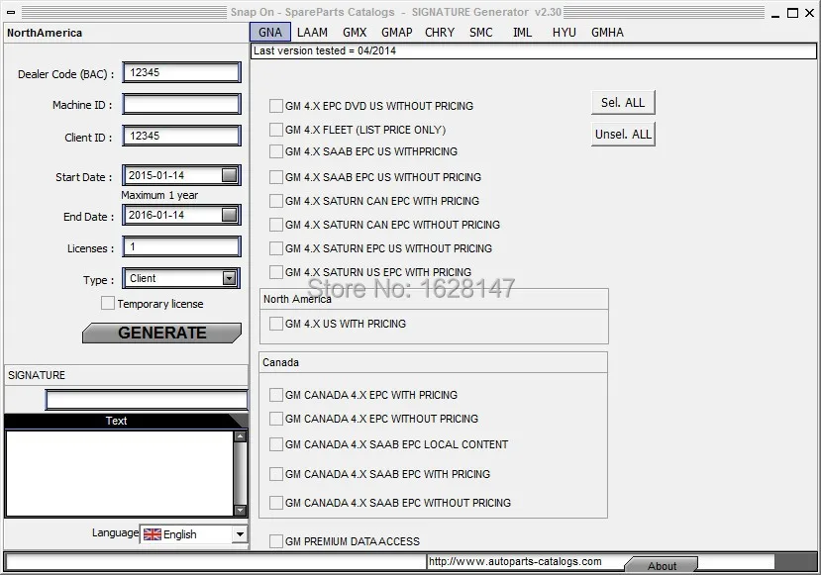Click Sel. ALL to select all options
Image resolution: width=821 pixels, height=575 pixels.
click(x=622, y=102)
